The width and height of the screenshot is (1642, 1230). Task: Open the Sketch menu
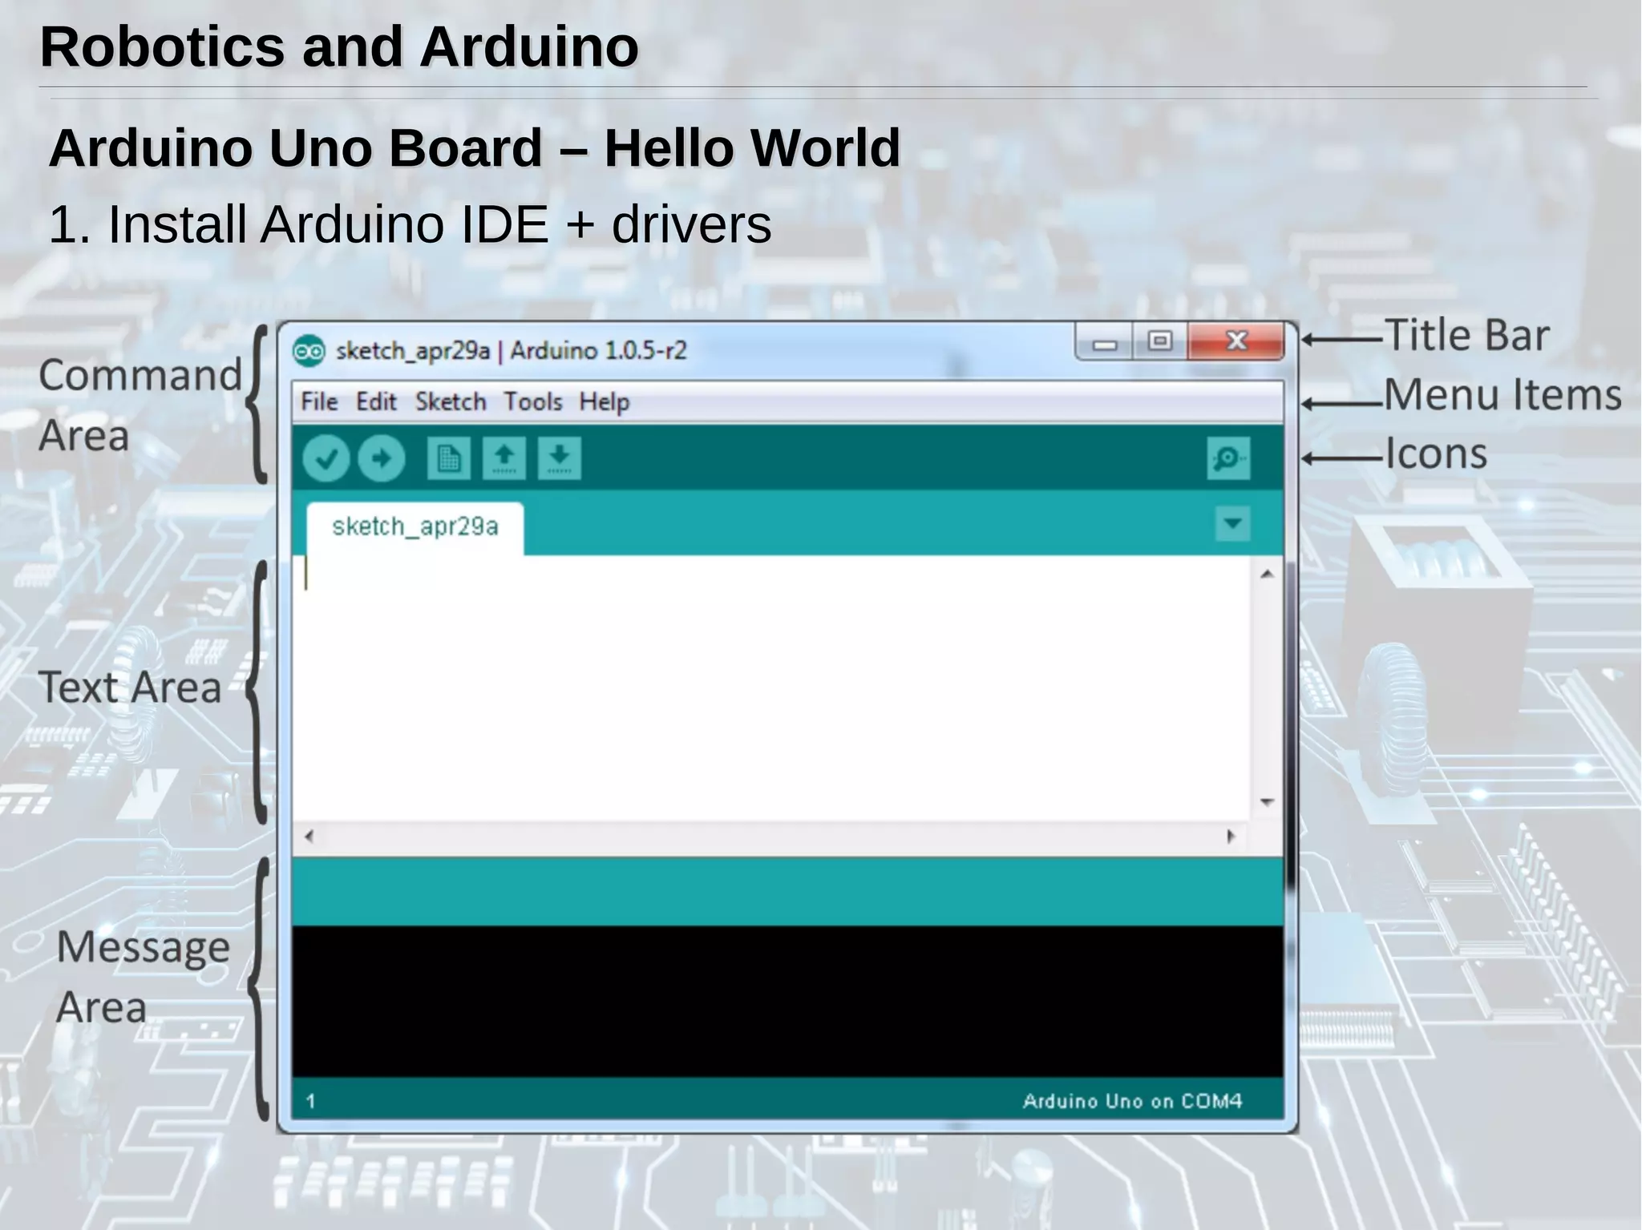click(451, 401)
